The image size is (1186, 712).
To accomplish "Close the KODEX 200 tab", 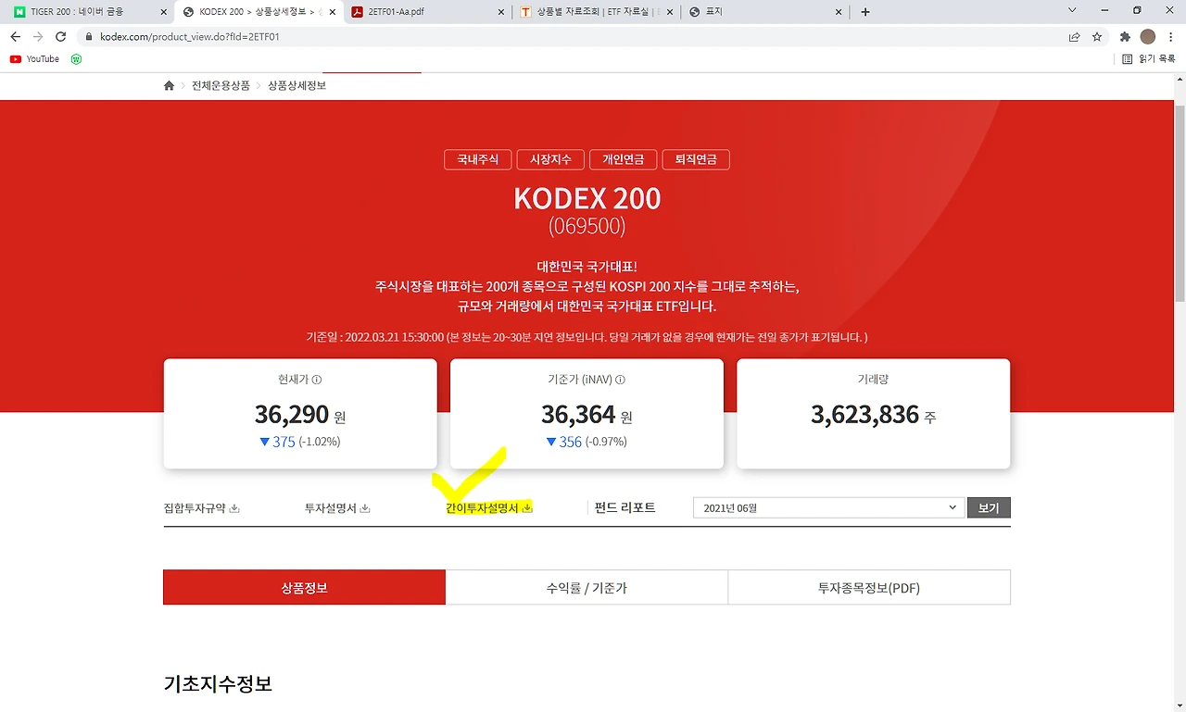I will click(x=332, y=12).
